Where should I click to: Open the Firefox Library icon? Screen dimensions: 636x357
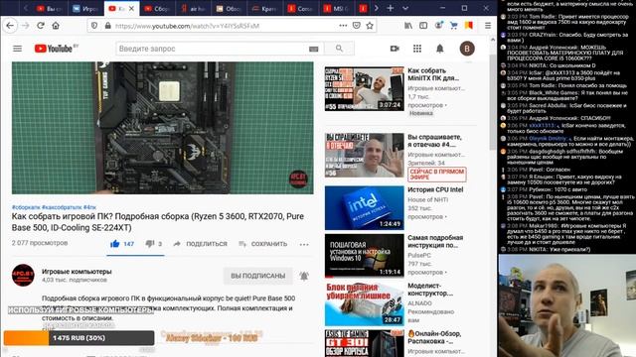tap(408, 26)
